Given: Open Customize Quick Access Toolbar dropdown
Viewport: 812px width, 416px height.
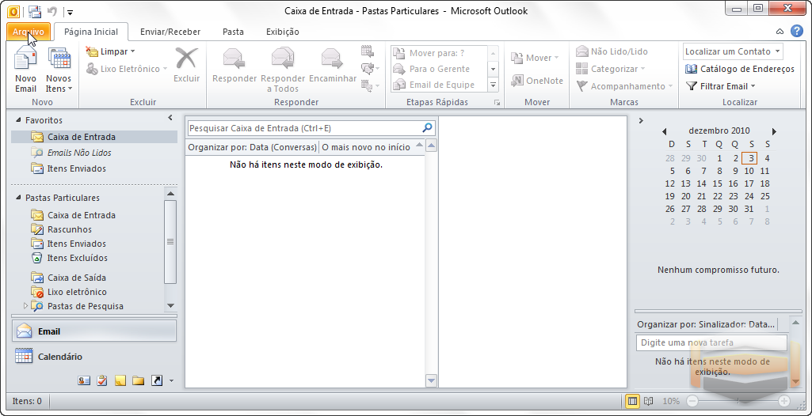Looking at the screenshot, I should click(70, 12).
